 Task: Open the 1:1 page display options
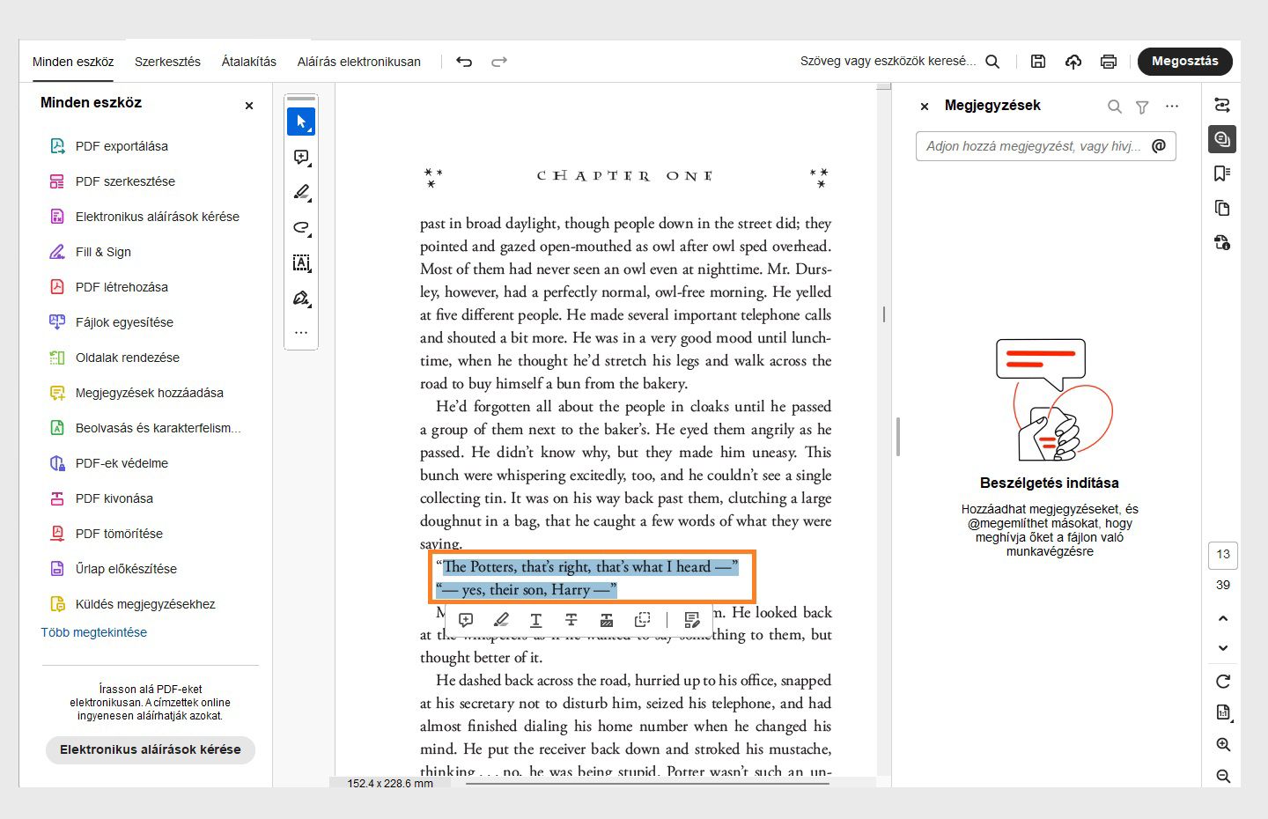pyautogui.click(x=1223, y=712)
